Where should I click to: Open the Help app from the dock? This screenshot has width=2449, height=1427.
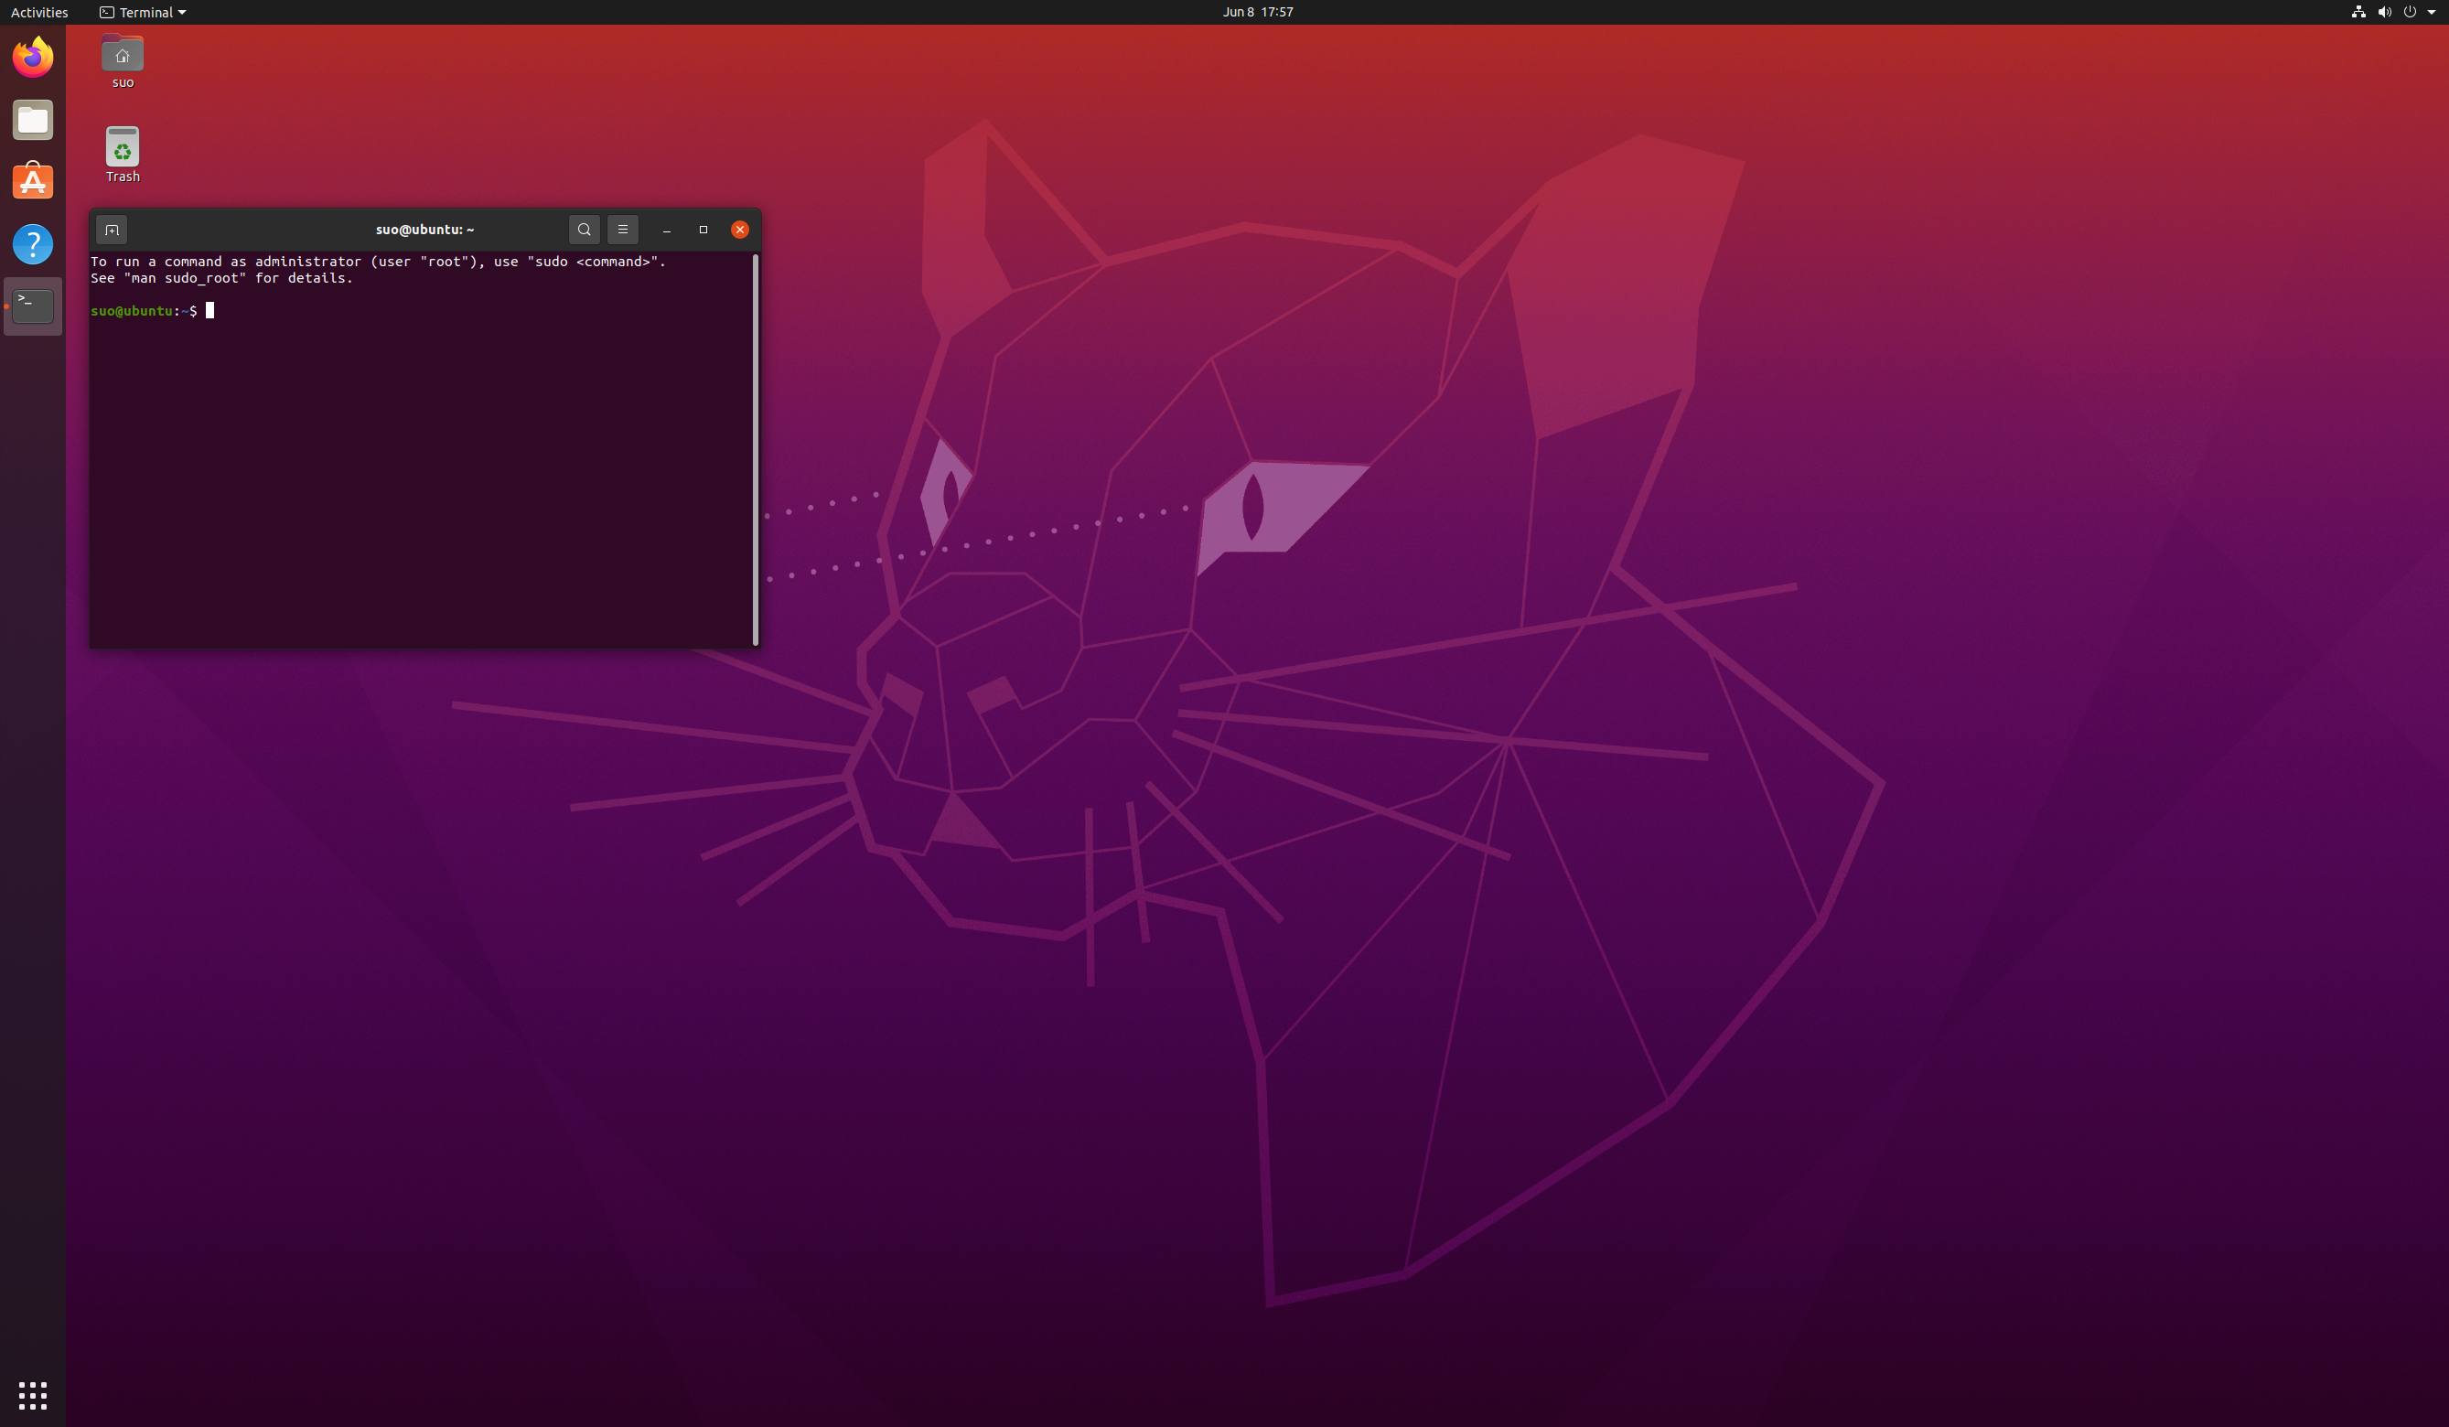[33, 244]
